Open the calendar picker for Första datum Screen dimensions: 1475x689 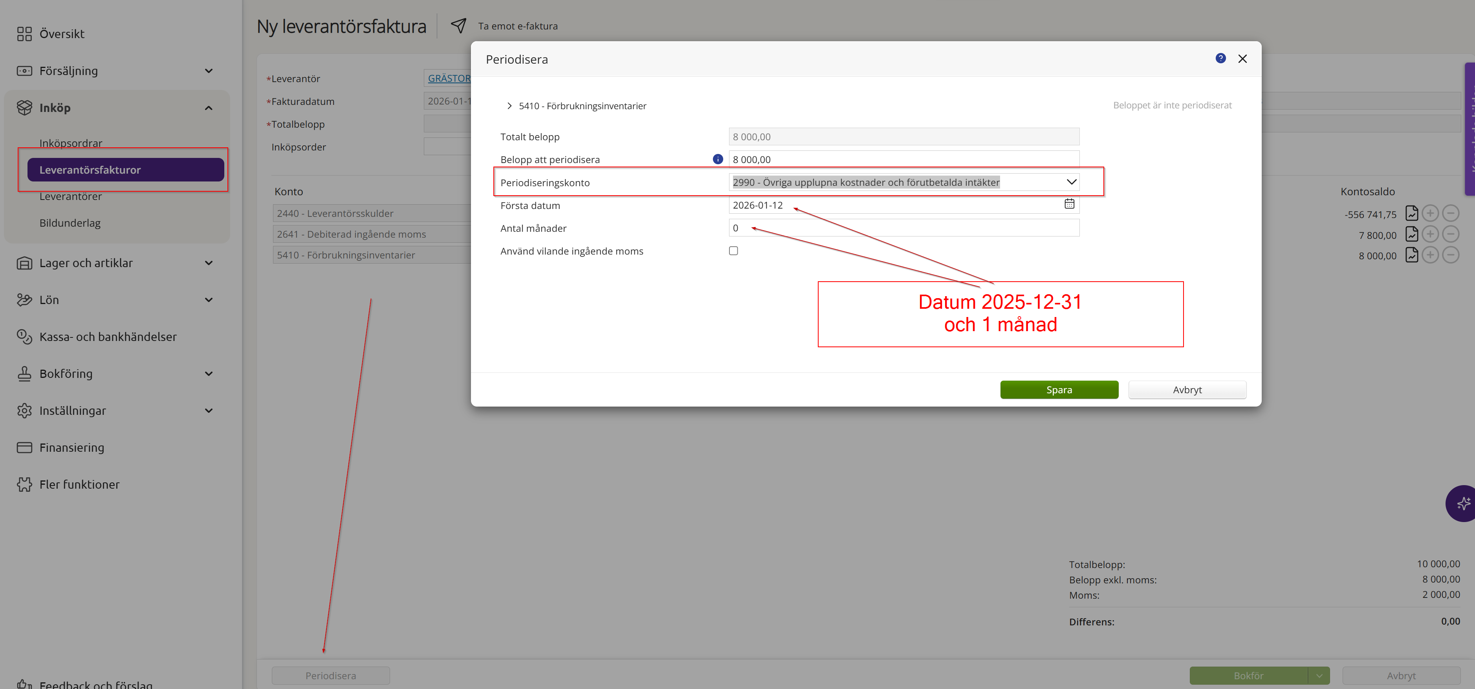click(x=1069, y=205)
